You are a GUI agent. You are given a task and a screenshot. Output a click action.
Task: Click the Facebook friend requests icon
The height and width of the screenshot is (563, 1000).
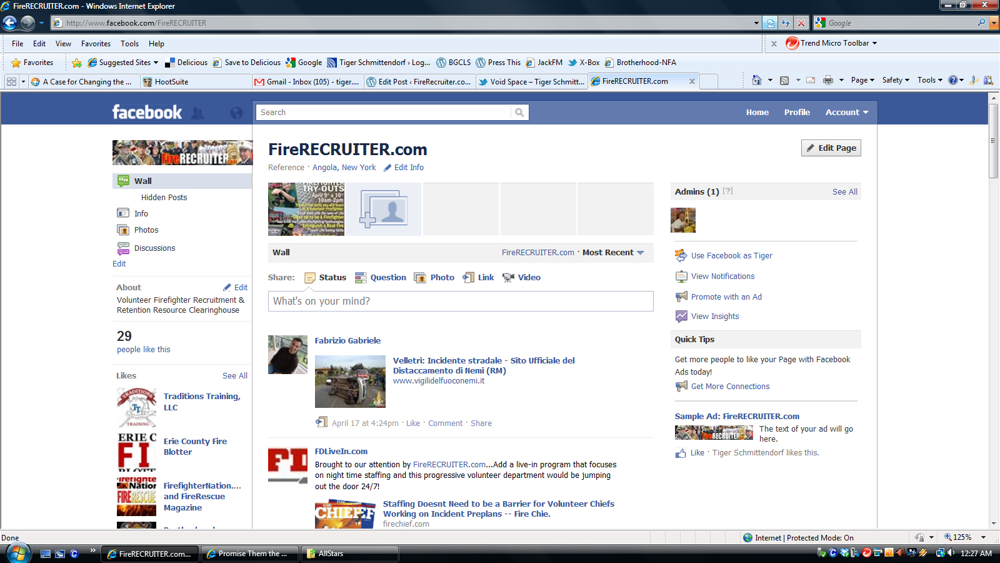pyautogui.click(x=197, y=113)
